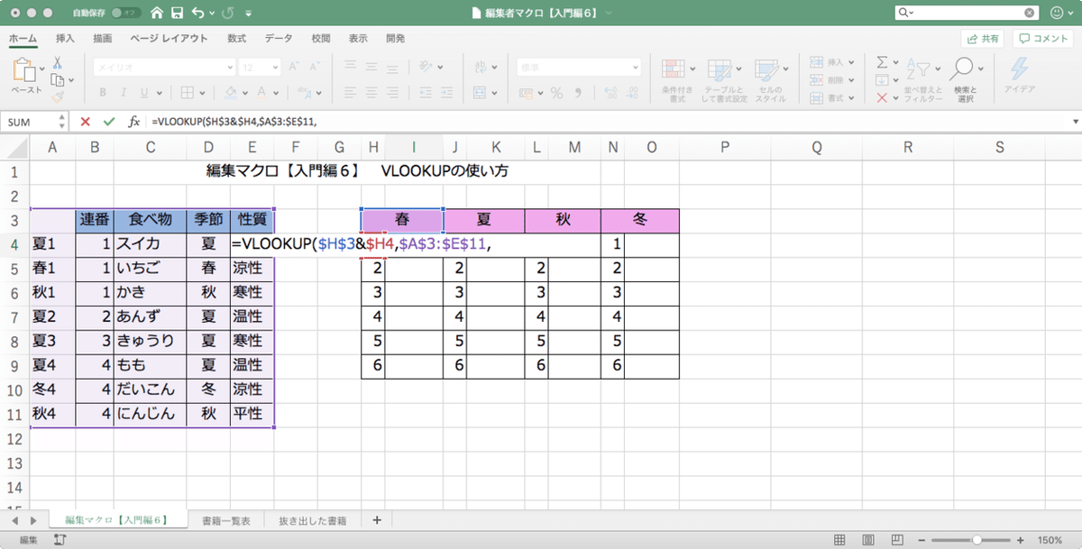The height and width of the screenshot is (549, 1082).
Task: Click the Save floppy disk icon
Action: [x=178, y=14]
